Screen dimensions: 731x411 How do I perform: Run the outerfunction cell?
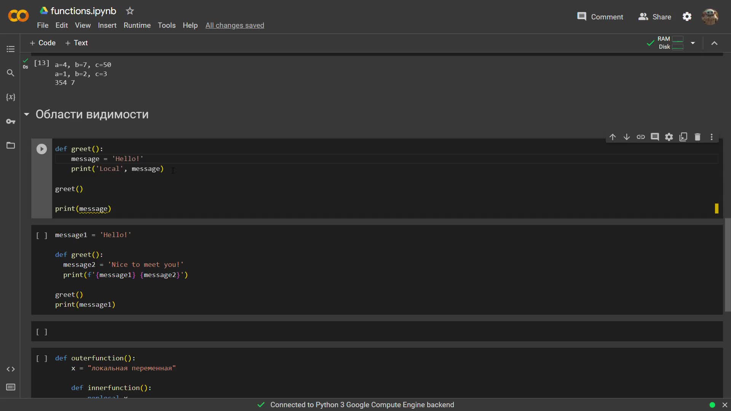[41, 358]
